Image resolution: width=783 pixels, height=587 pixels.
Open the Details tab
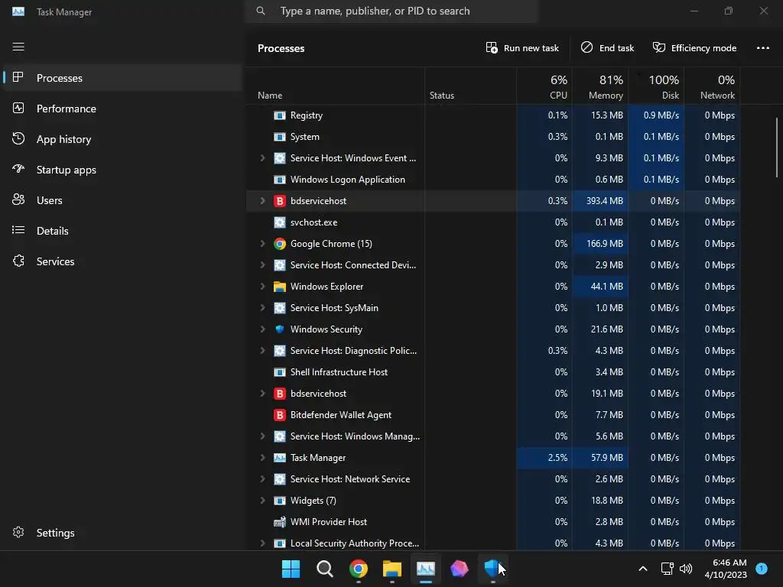122,231
